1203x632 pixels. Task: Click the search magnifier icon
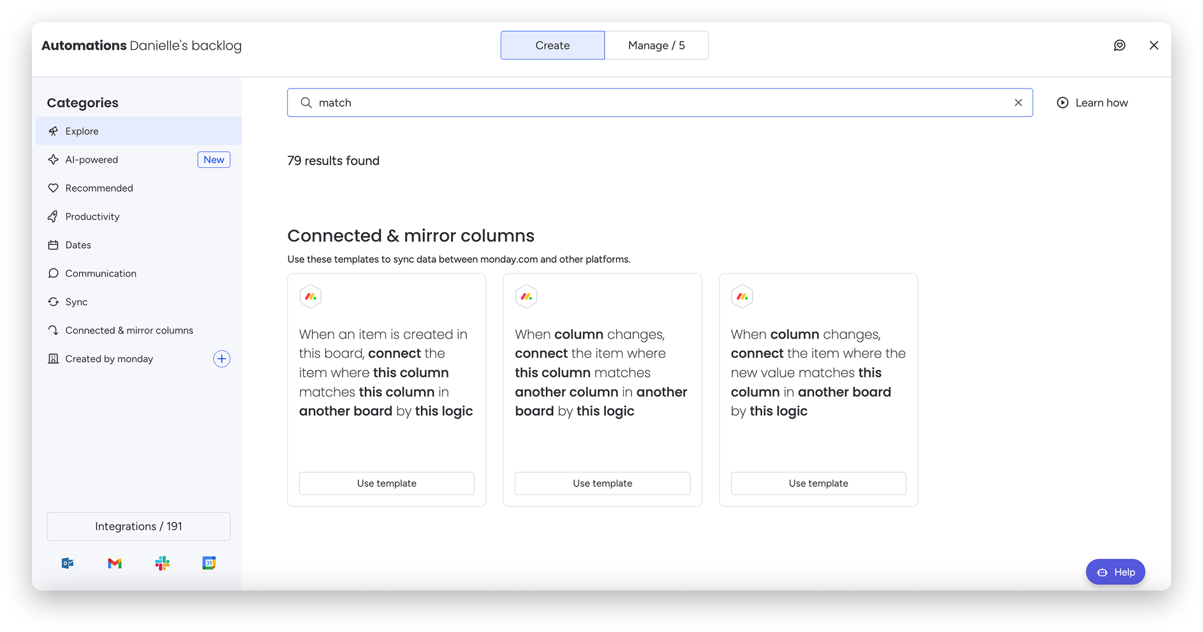tap(306, 103)
